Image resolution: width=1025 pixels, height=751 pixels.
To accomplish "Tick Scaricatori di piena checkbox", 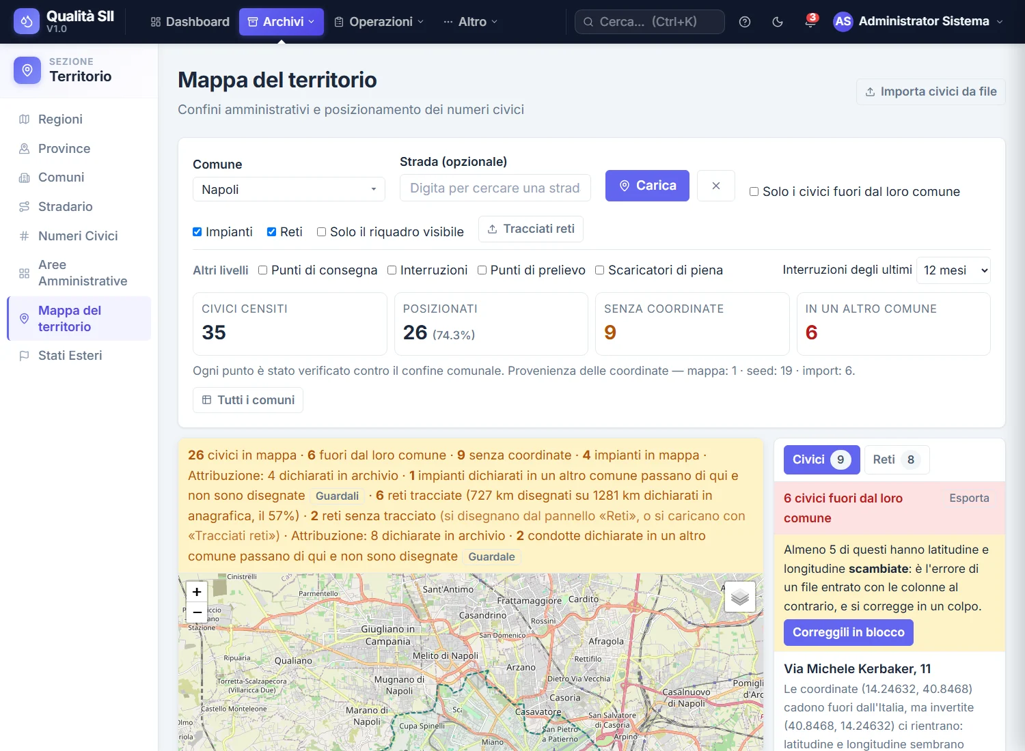I will point(600,270).
